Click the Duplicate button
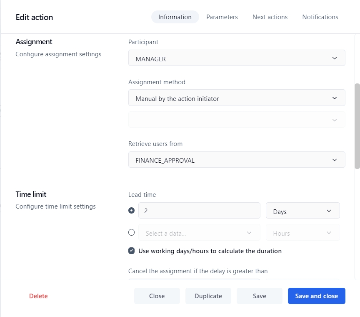360x317 pixels. pos(208,296)
